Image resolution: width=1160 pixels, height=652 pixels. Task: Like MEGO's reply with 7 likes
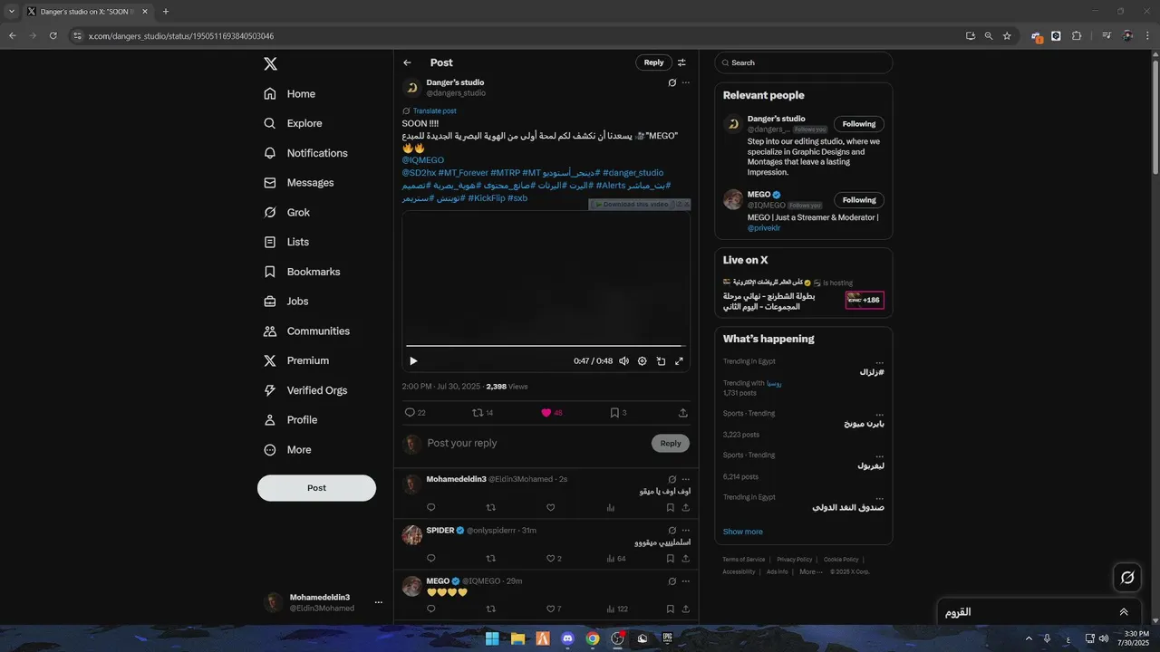(550, 609)
